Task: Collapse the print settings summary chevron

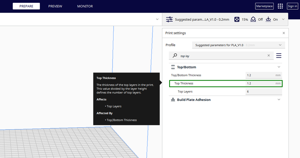Action: pos(283,19)
